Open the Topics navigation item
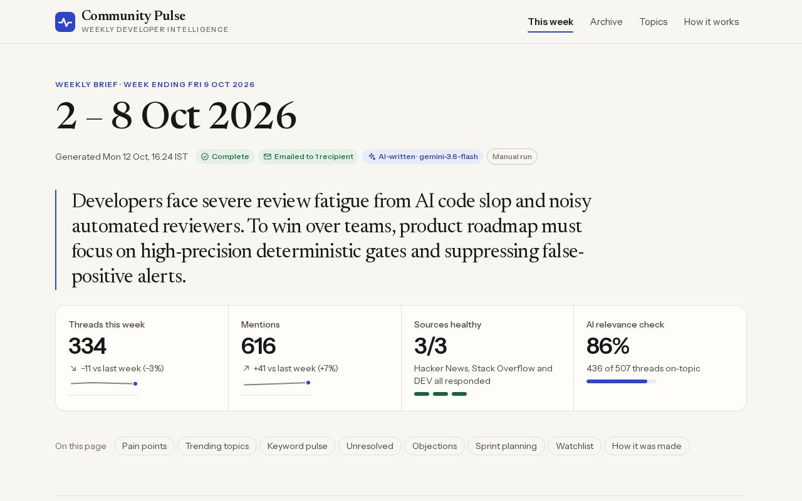The image size is (802, 501). pos(653,22)
